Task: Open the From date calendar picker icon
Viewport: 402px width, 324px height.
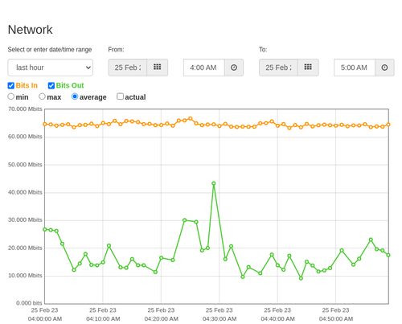Action: point(158,68)
